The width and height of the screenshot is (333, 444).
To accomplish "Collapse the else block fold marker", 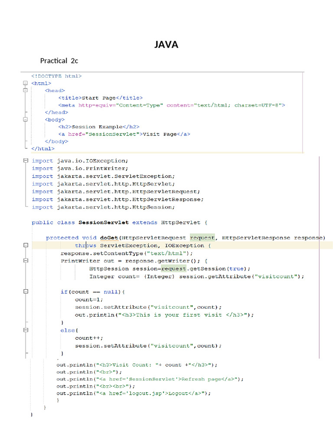I will pyautogui.click(x=26, y=330).
